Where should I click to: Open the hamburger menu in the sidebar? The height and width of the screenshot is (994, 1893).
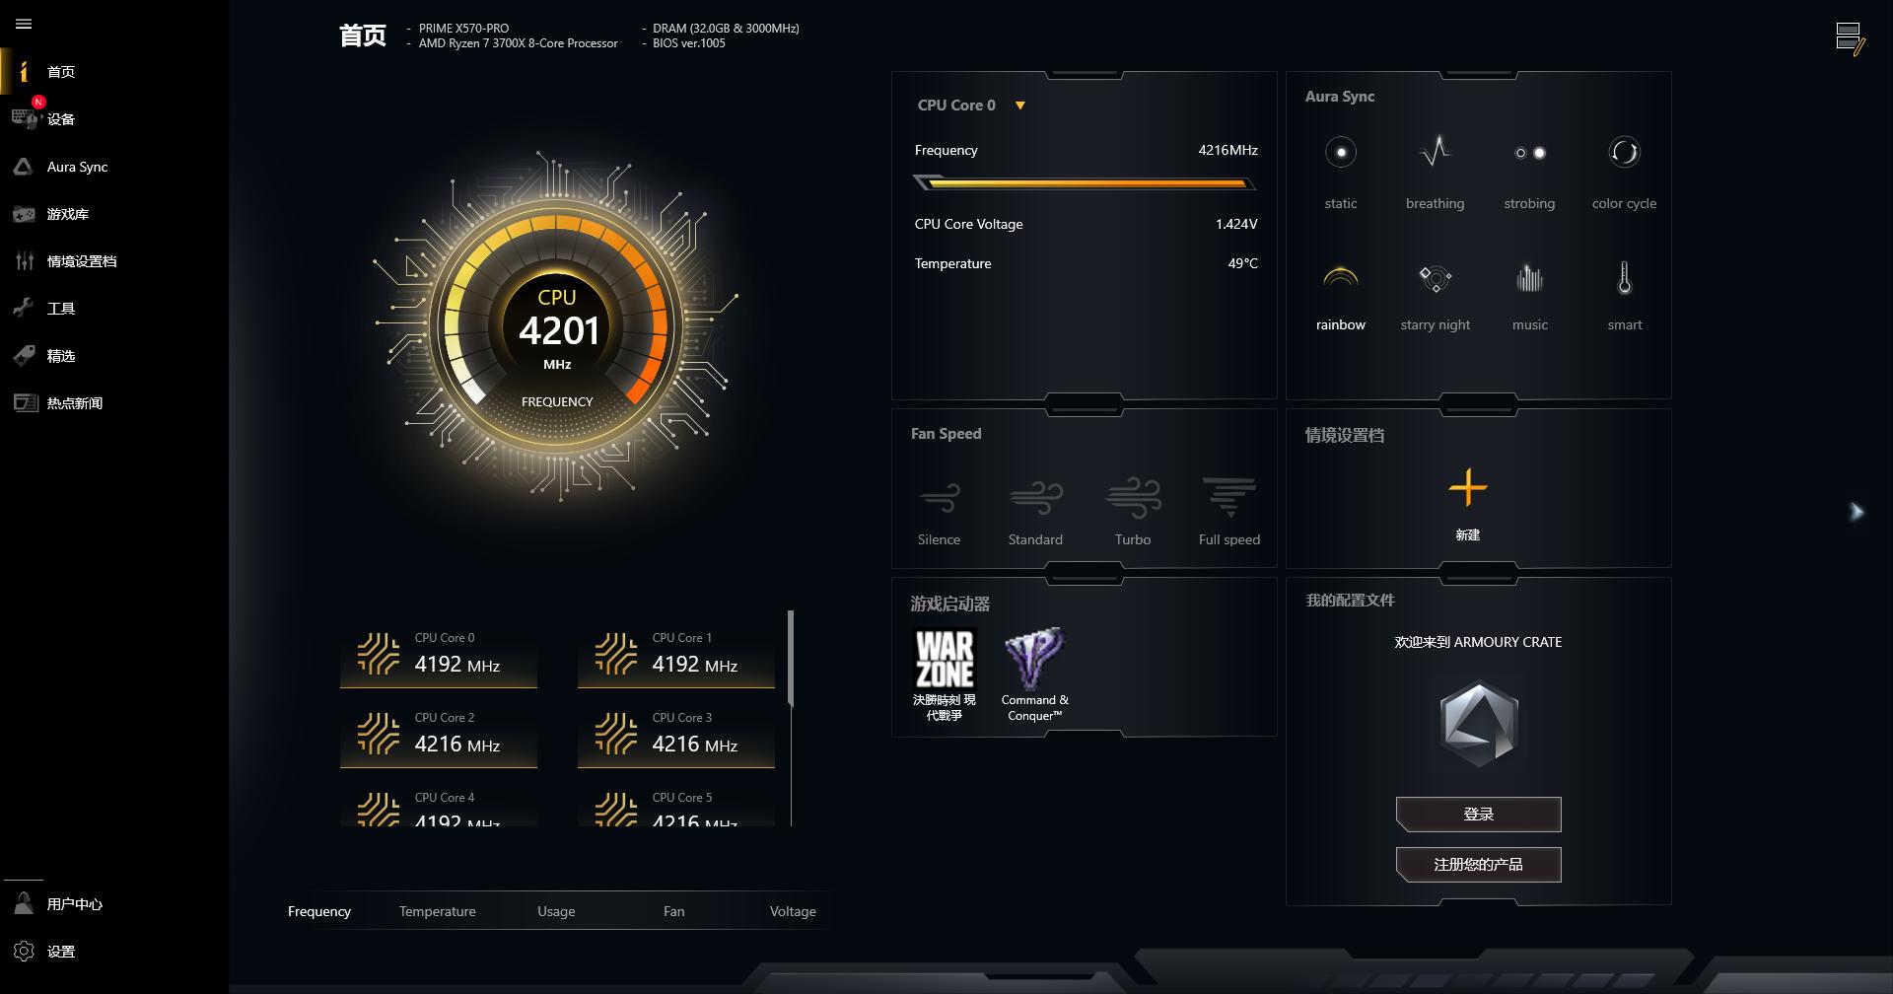click(24, 24)
